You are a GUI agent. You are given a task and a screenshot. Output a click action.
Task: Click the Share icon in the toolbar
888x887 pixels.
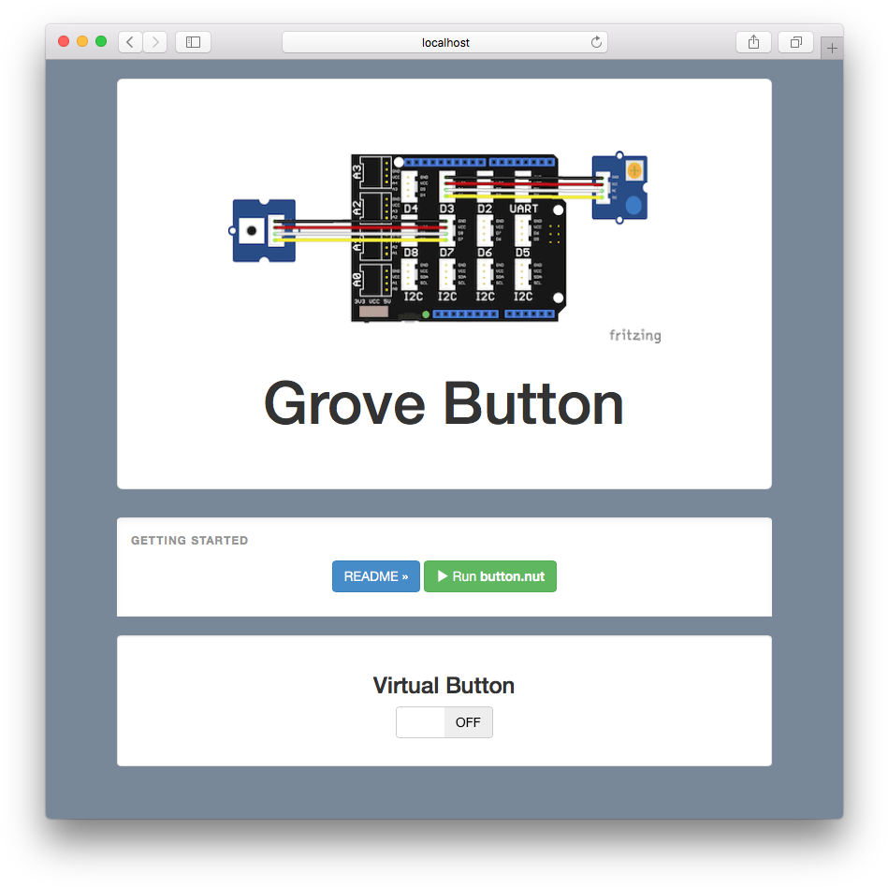coord(753,41)
